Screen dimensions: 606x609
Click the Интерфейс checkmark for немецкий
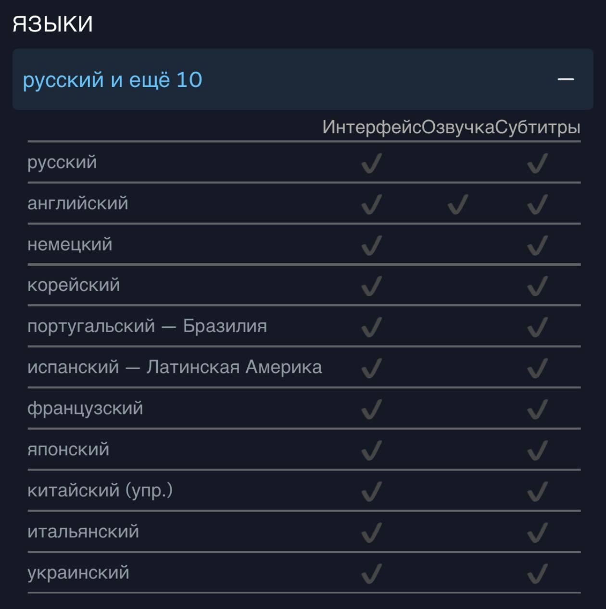(371, 245)
